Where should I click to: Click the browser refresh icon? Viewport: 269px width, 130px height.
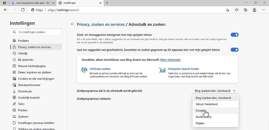pos(23,10)
